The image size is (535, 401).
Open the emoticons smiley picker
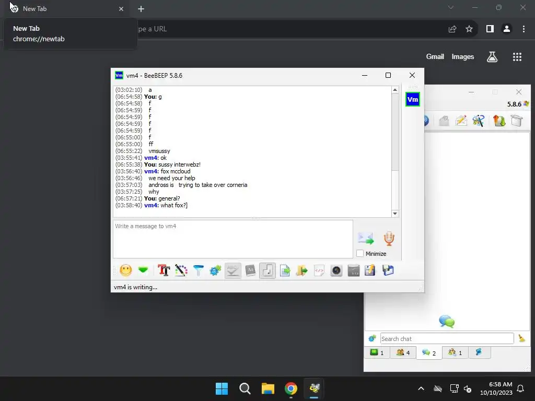[125, 270]
